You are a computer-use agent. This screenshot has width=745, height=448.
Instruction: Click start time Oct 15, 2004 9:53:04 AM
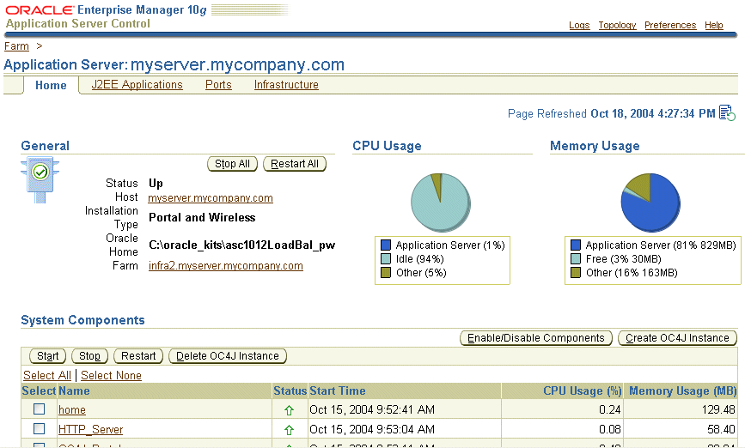[x=372, y=429]
